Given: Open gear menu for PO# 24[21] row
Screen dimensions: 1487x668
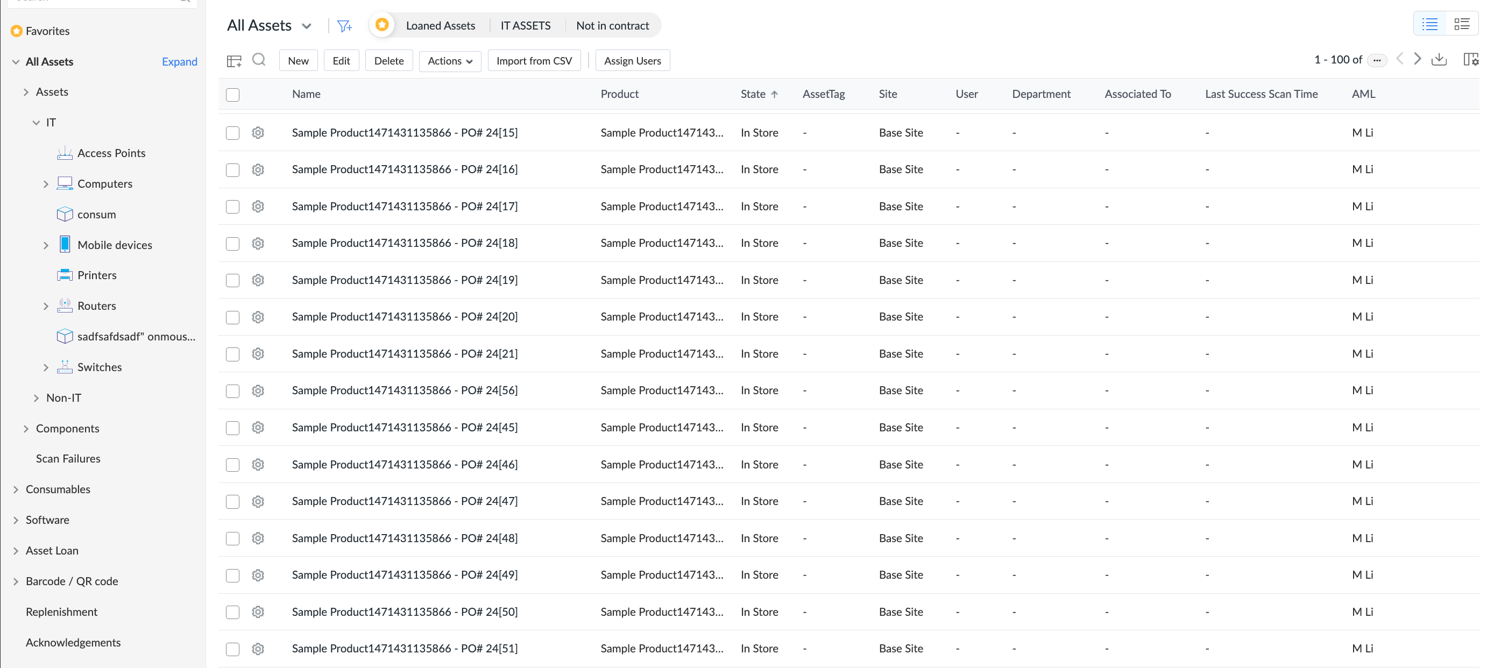Looking at the screenshot, I should pyautogui.click(x=258, y=353).
